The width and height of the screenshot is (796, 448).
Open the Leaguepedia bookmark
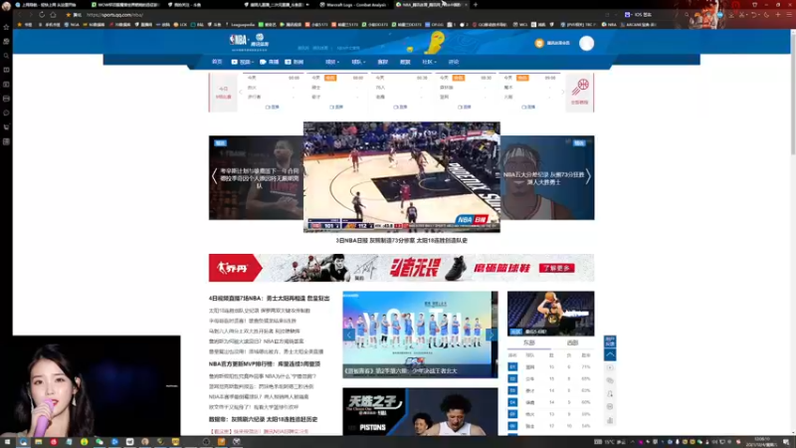pyautogui.click(x=240, y=24)
